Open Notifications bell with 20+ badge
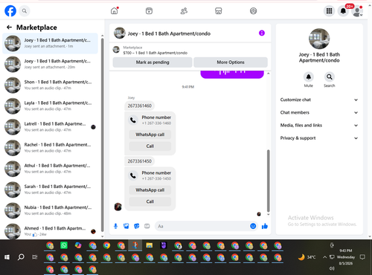The image size is (372, 275). click(343, 11)
